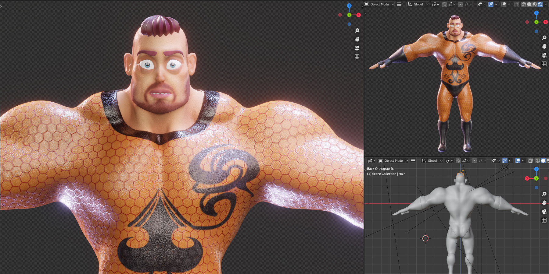This screenshot has height=274, width=549.
Task: Open gizmo options arrow in top-right header
Action: point(496,4)
